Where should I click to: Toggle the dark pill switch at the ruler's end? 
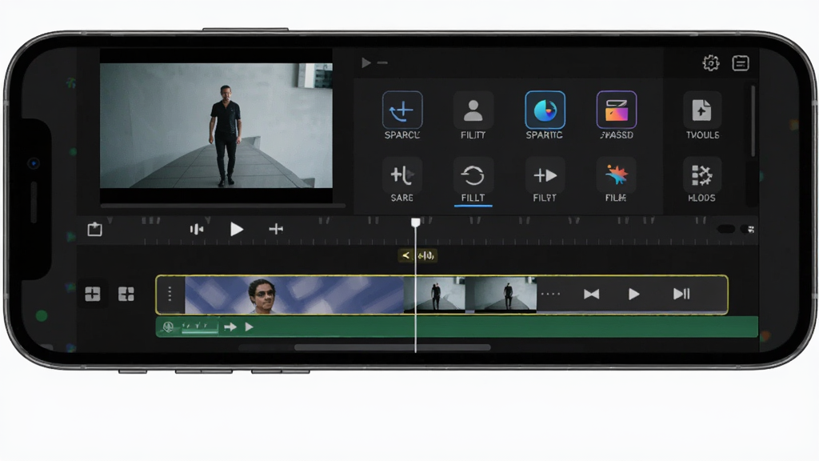tap(726, 229)
